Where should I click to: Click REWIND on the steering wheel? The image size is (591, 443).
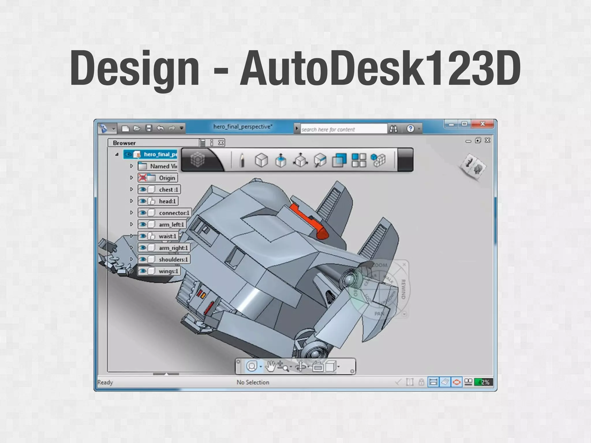403,289
